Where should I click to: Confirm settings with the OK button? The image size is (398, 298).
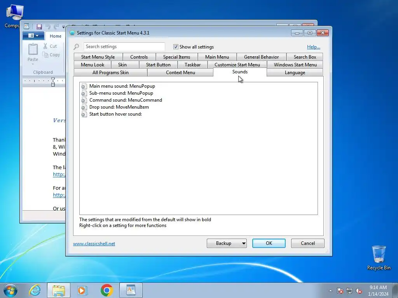(x=269, y=243)
